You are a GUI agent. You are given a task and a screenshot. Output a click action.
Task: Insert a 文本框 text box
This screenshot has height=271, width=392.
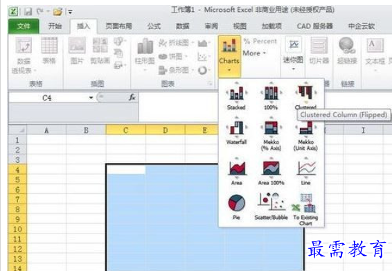pos(375,55)
